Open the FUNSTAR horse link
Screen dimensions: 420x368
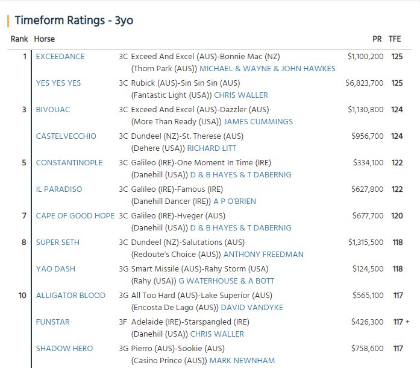click(x=53, y=322)
